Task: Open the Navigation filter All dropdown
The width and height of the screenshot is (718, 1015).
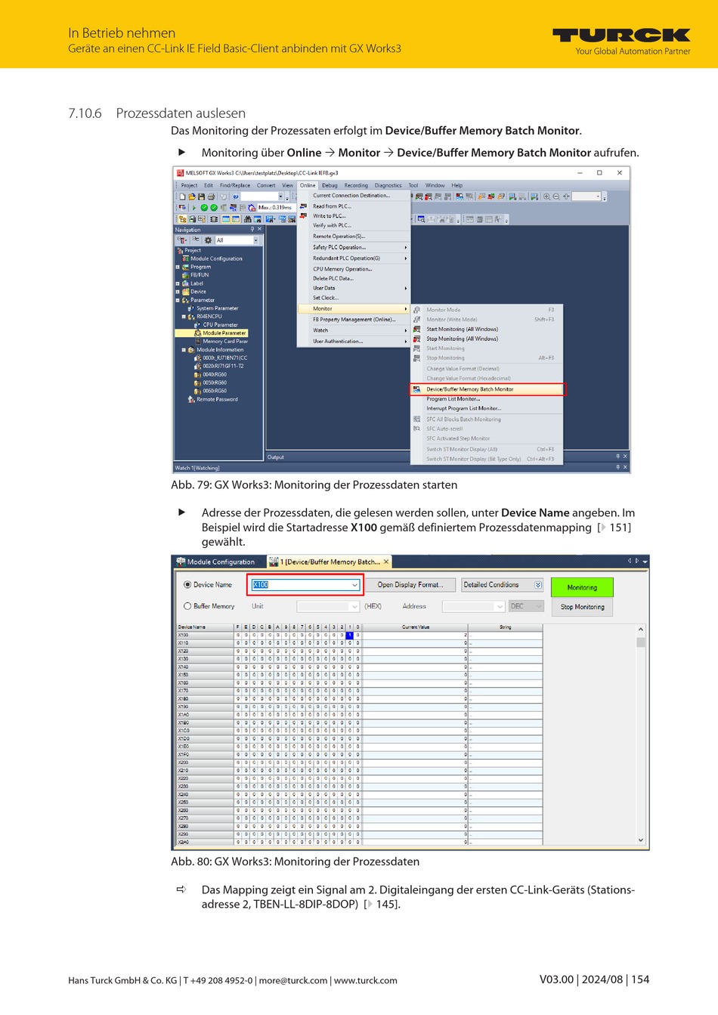Action: (x=255, y=240)
